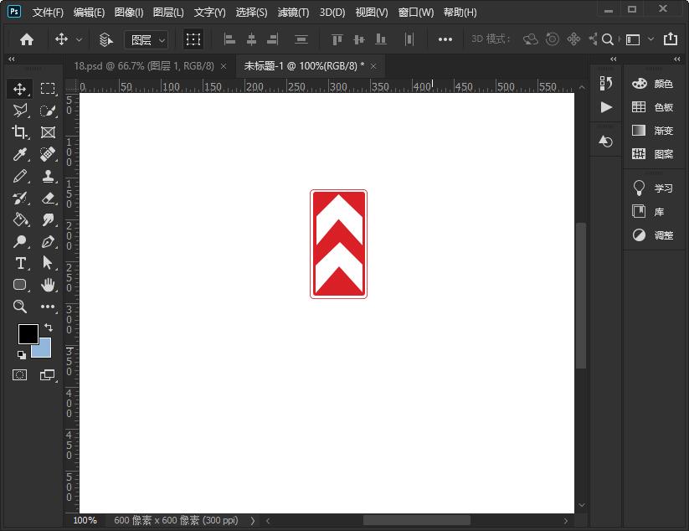Click the black foreground color swatch

[28, 333]
